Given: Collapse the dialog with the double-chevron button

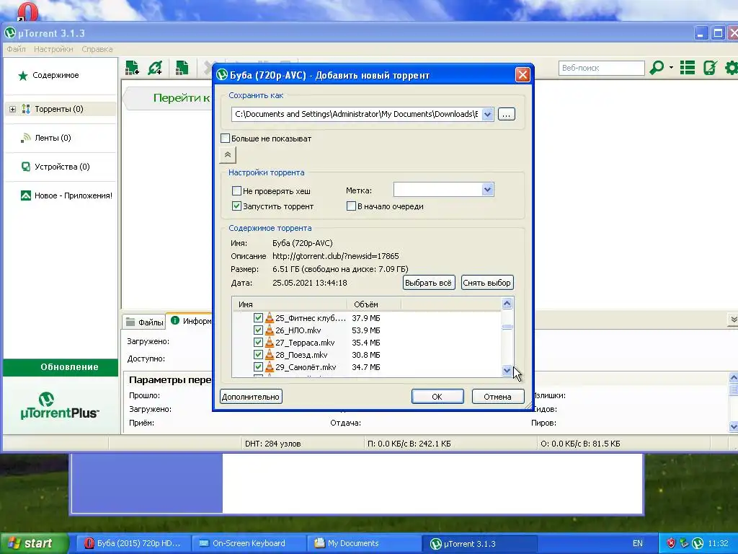Looking at the screenshot, I should click(228, 154).
